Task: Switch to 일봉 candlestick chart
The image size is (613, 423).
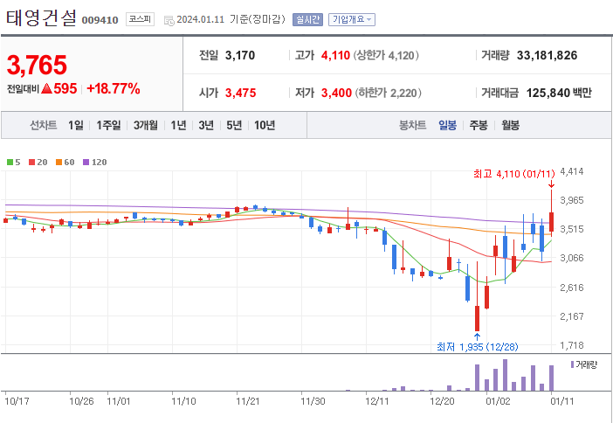Action: (447, 126)
